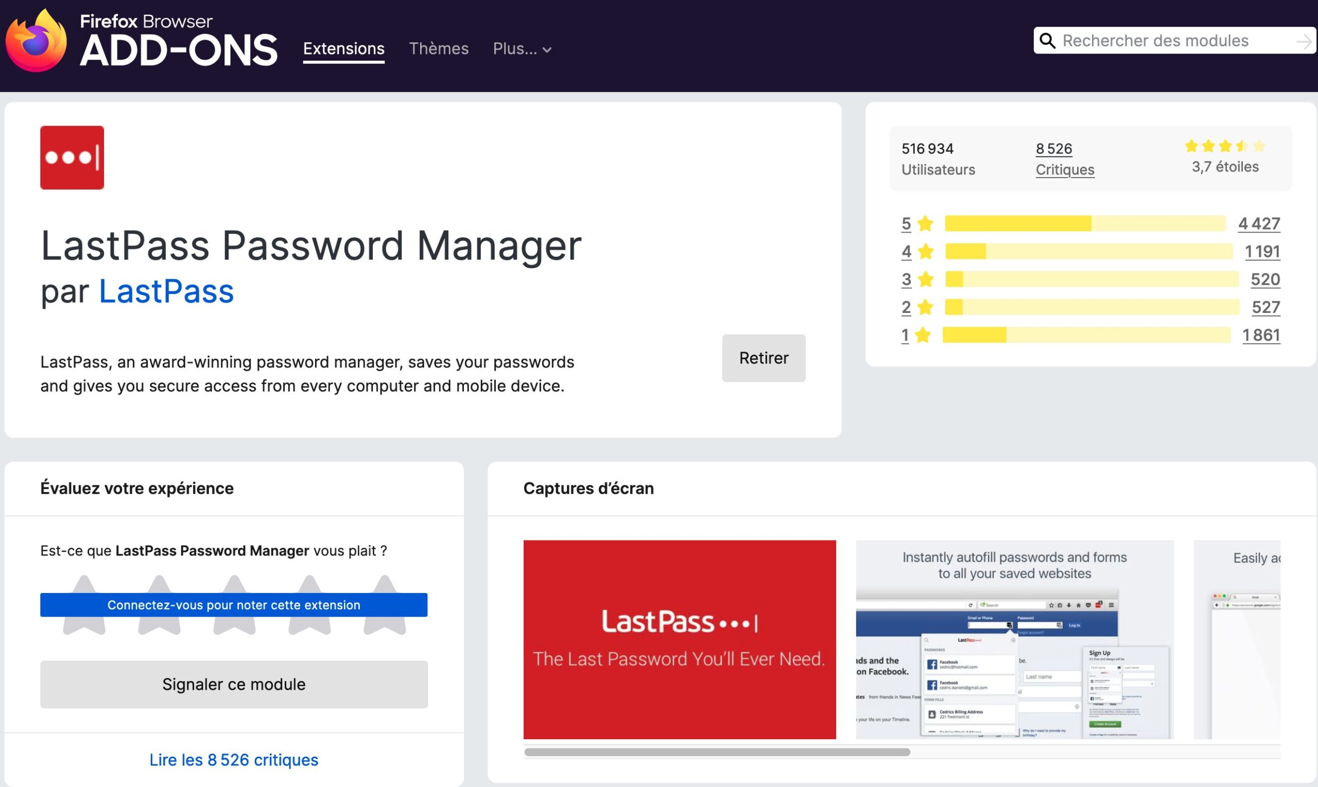Rate the extension three stars

234,605
